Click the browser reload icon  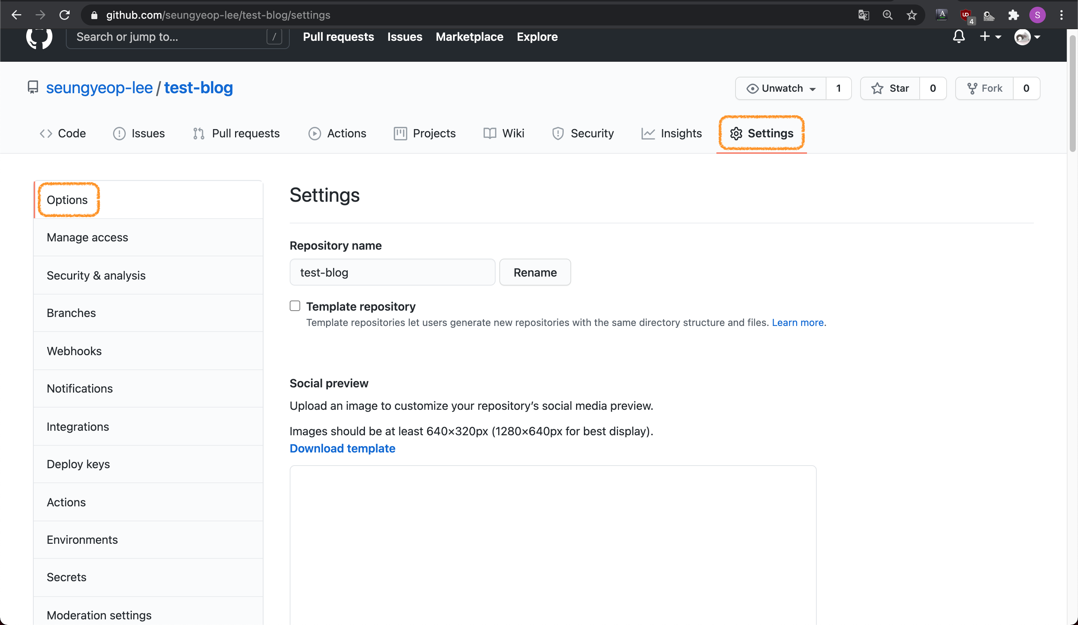(65, 15)
